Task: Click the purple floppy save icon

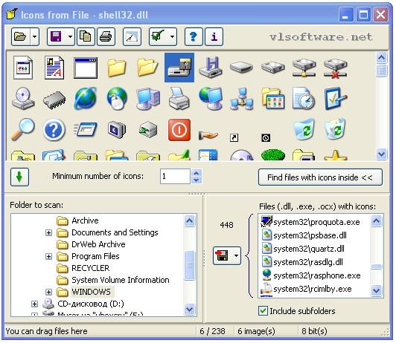Action: click(57, 37)
